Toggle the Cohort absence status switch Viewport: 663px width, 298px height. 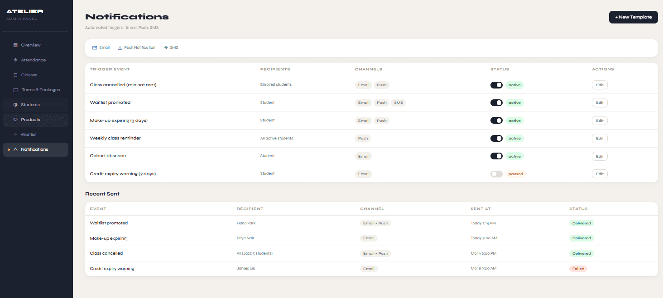(496, 156)
